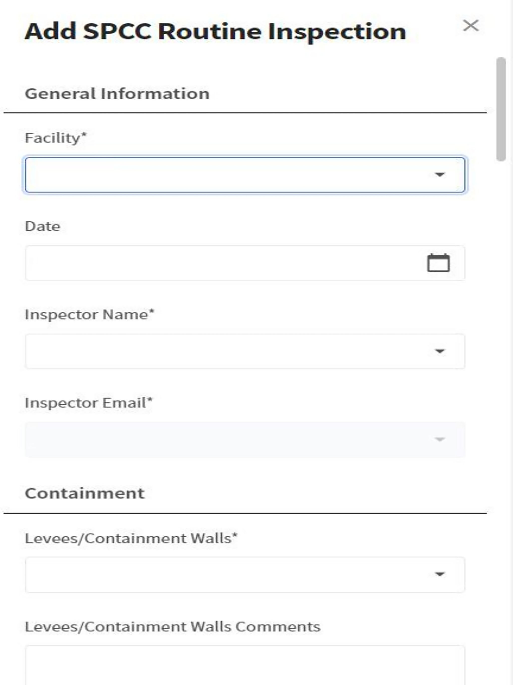Click the General Information section heading
Image resolution: width=513 pixels, height=685 pixels.
[117, 94]
